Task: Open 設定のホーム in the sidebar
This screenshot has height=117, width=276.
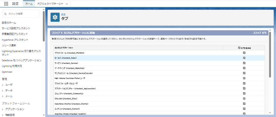Action: pyautogui.click(x=9, y=23)
